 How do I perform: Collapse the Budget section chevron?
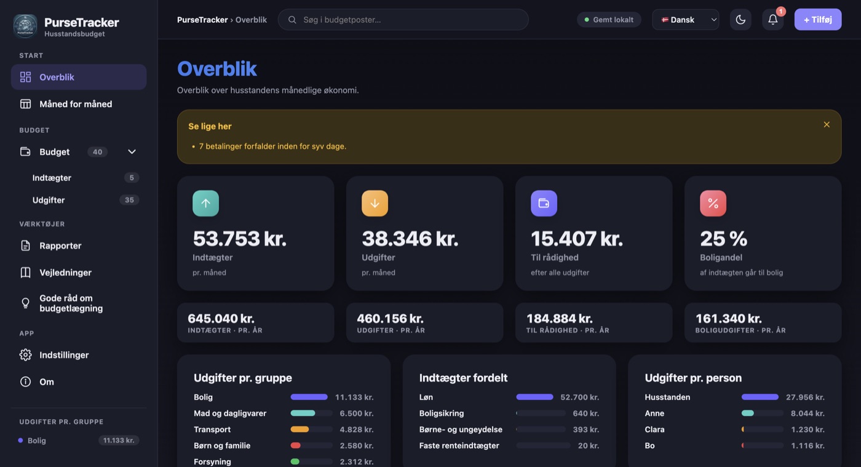132,151
